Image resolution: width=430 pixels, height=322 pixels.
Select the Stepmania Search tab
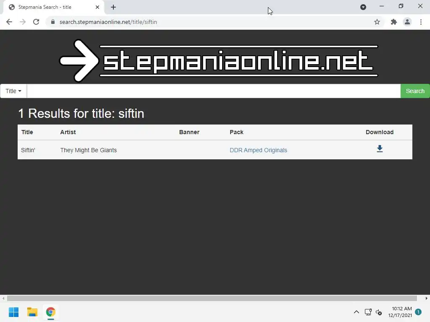coord(53,7)
